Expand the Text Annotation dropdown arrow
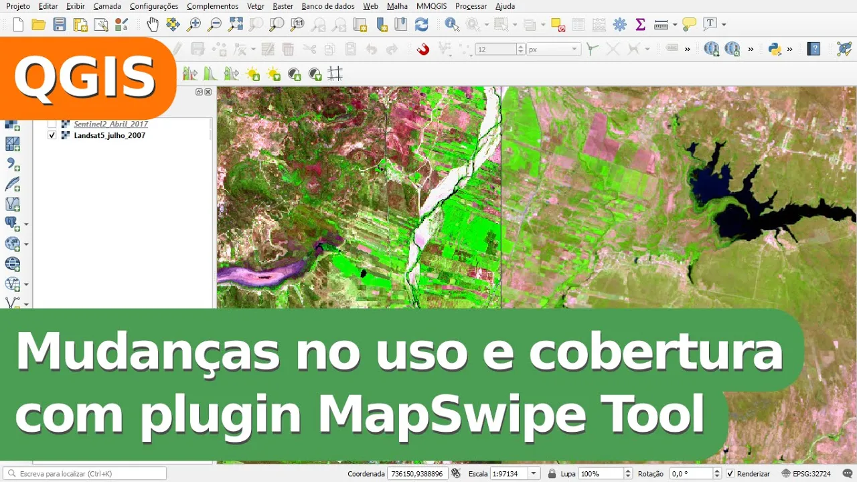Image resolution: width=857 pixels, height=482 pixels. point(724,25)
